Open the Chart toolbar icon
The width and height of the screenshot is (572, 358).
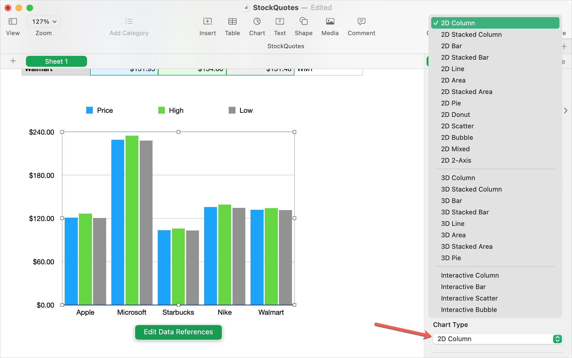257,21
